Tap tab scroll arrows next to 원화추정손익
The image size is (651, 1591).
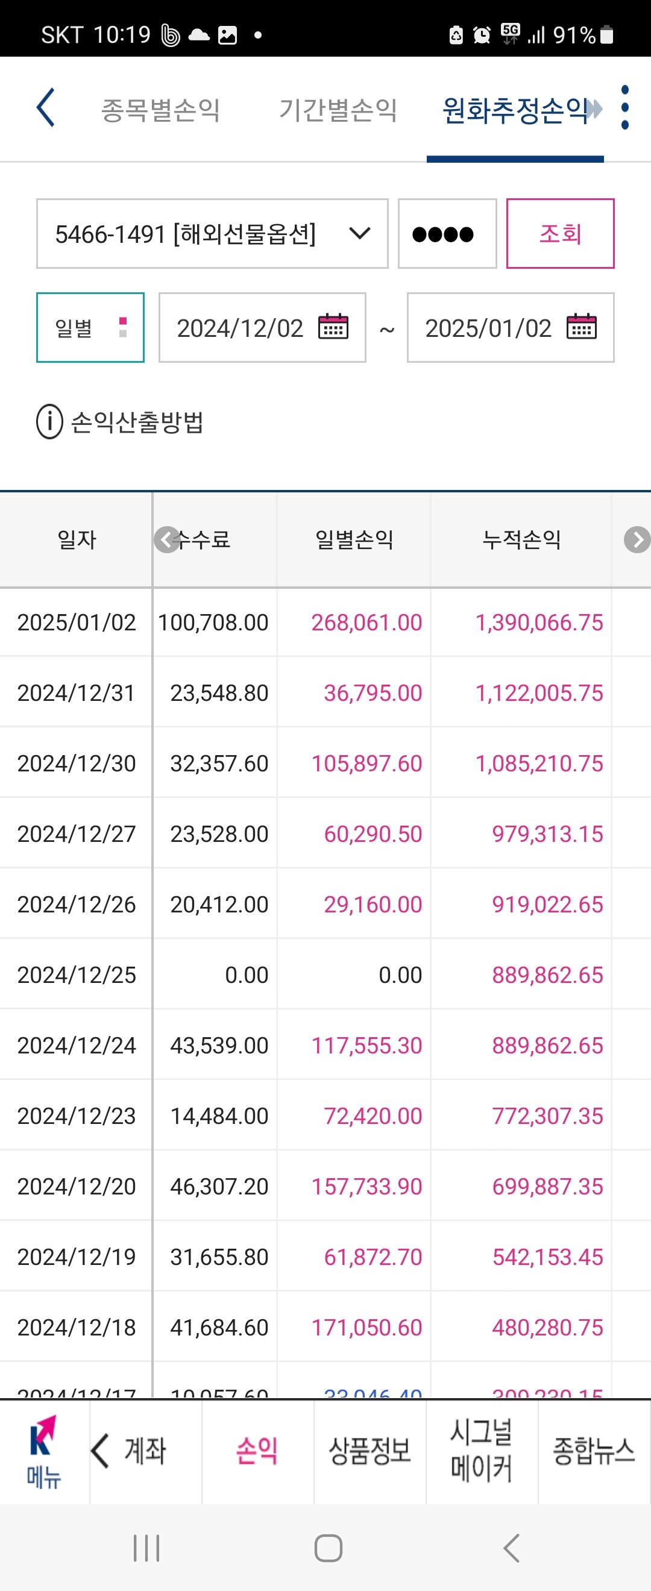click(594, 109)
